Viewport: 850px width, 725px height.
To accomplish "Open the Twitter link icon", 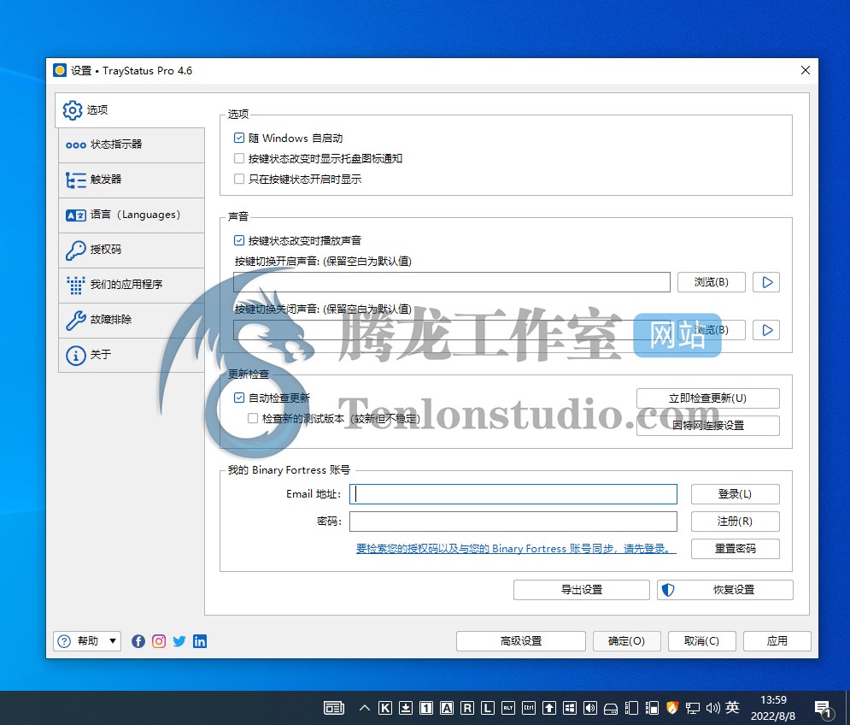I will pos(179,641).
